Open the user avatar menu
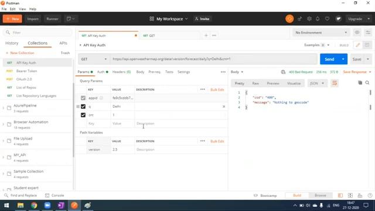375x211 pixels. pyautogui.click(x=338, y=19)
